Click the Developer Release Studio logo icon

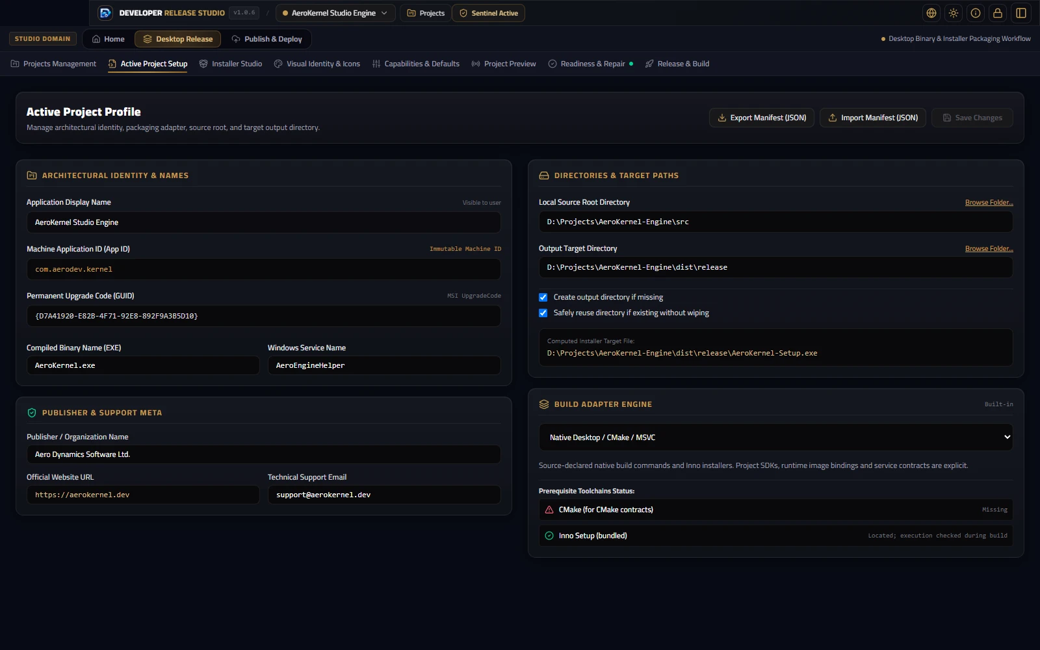(105, 13)
